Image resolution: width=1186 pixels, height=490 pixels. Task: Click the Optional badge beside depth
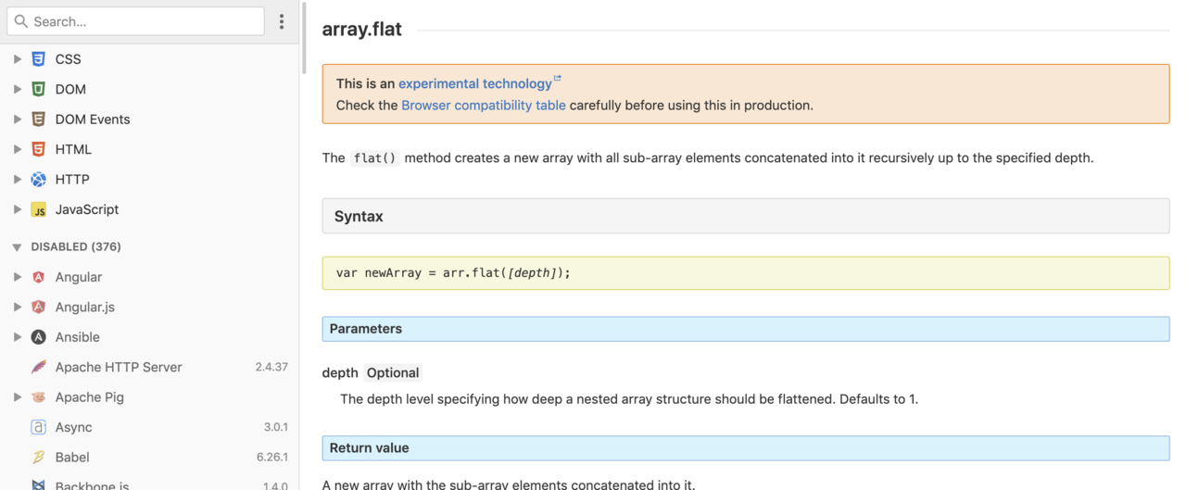click(393, 373)
